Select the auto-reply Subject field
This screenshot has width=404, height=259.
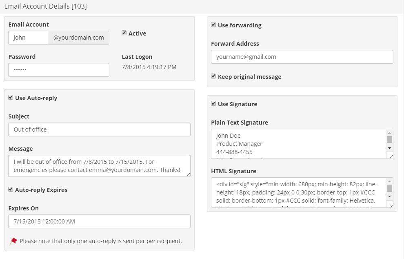[x=99, y=129]
